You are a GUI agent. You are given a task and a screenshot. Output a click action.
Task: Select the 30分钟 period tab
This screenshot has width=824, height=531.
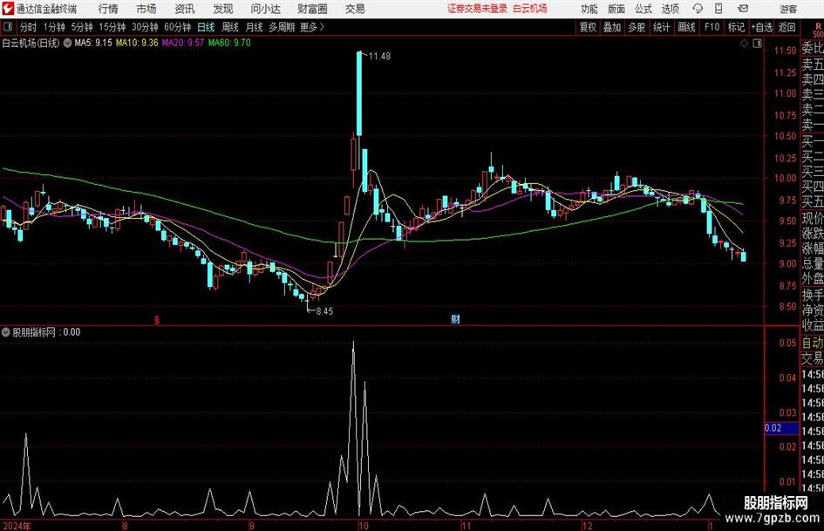145,27
